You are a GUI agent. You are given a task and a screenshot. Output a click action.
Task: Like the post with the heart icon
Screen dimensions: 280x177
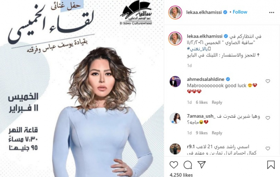click(x=174, y=165)
